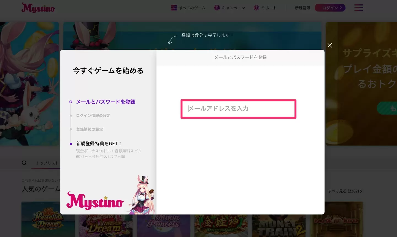Click the すべて見る (2387) link
The height and width of the screenshot is (237, 397).
pos(345,191)
